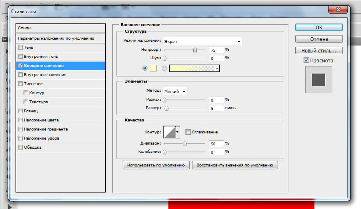This screenshot has width=361, height=209.
Task: Click the Непрозр. opacity slider handle
Action: (x=195, y=50)
